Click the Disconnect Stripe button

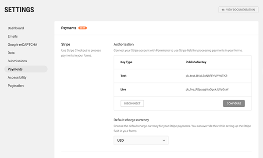132,104
